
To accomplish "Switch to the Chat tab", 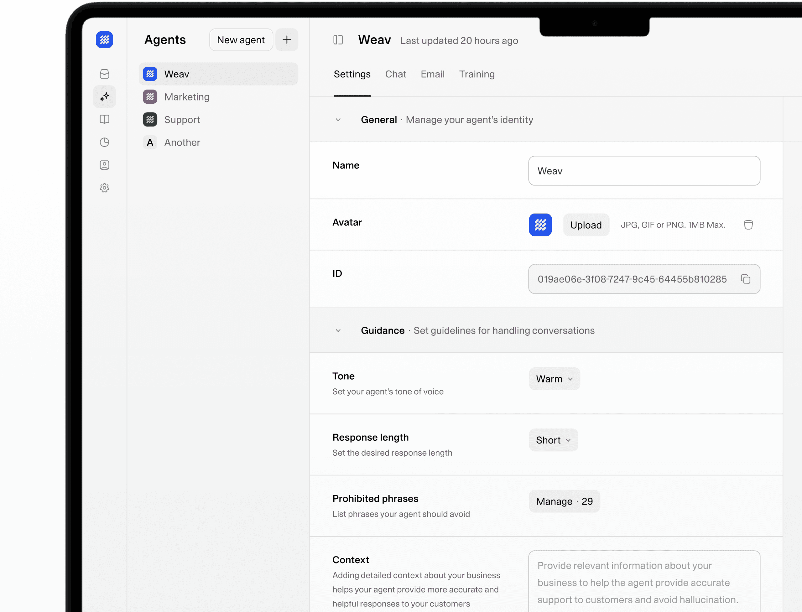I will pos(395,74).
